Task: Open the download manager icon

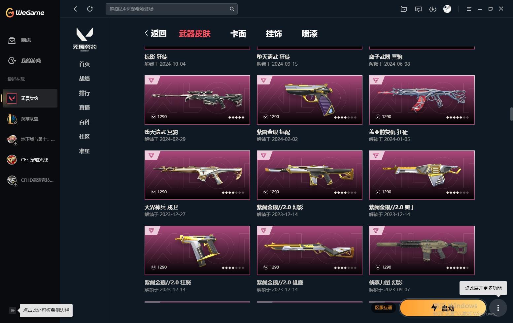Action: (x=432, y=9)
